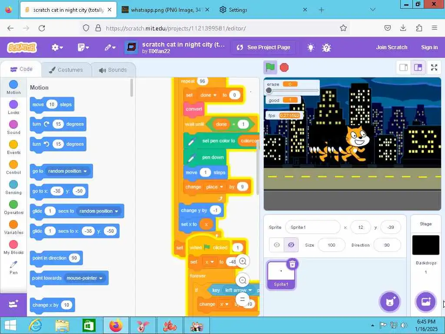The width and height of the screenshot is (445, 334).
Task: Hide the sprite with the crossed-eye icon
Action: click(x=291, y=245)
